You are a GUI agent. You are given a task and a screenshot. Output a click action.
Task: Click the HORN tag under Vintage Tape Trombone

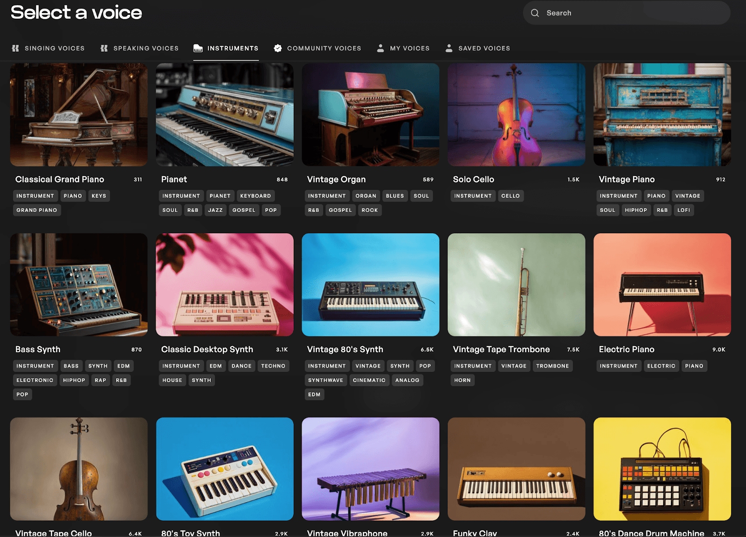click(x=462, y=380)
